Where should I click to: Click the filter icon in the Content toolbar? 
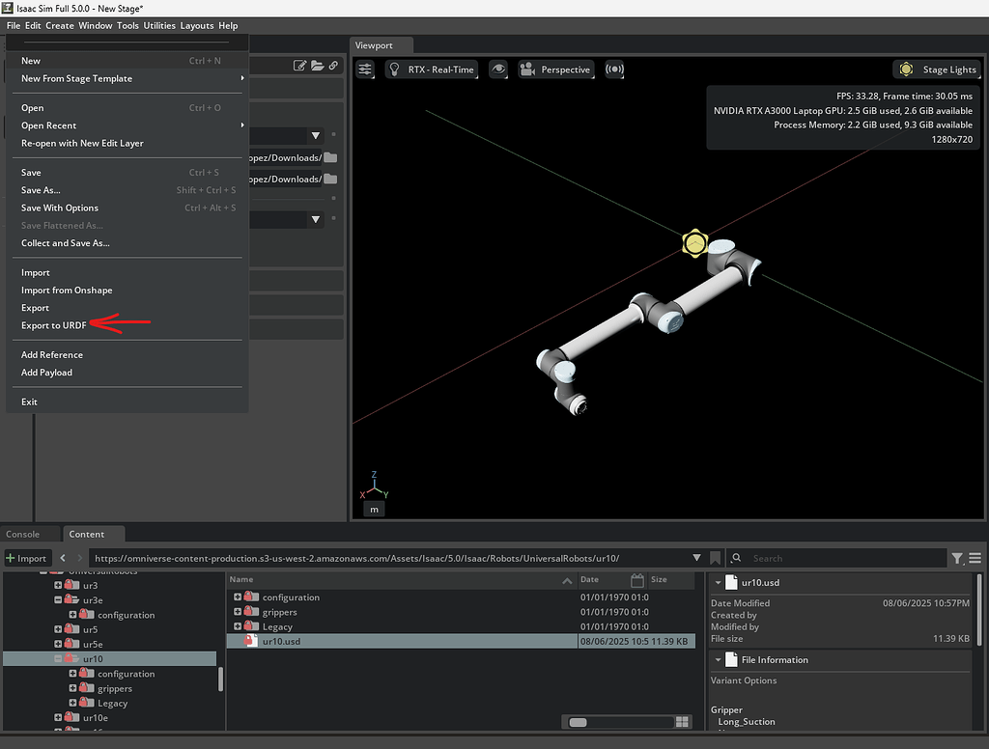(957, 558)
